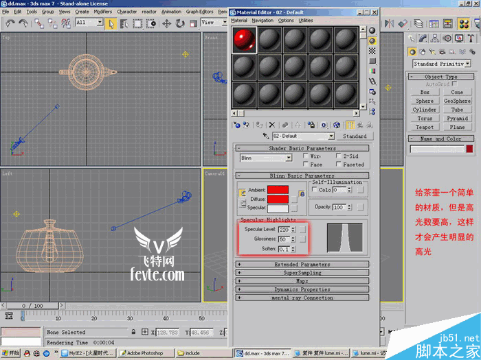Viewport: 481px width, 360px height.
Task: Click the Mirror tool in main toolbar
Action: pos(390,23)
